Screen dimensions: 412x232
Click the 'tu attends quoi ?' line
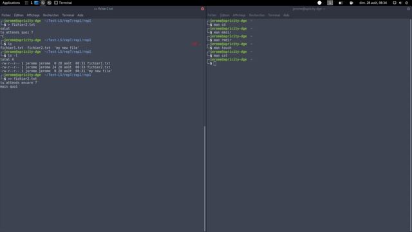click(x=17, y=32)
